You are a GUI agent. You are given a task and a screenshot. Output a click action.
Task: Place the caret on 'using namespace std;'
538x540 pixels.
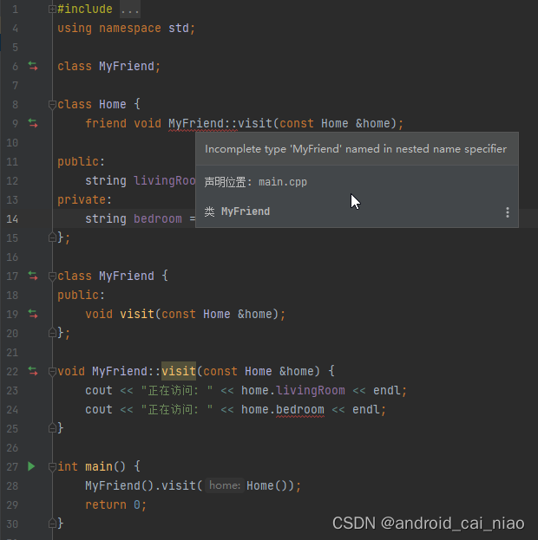coord(126,29)
